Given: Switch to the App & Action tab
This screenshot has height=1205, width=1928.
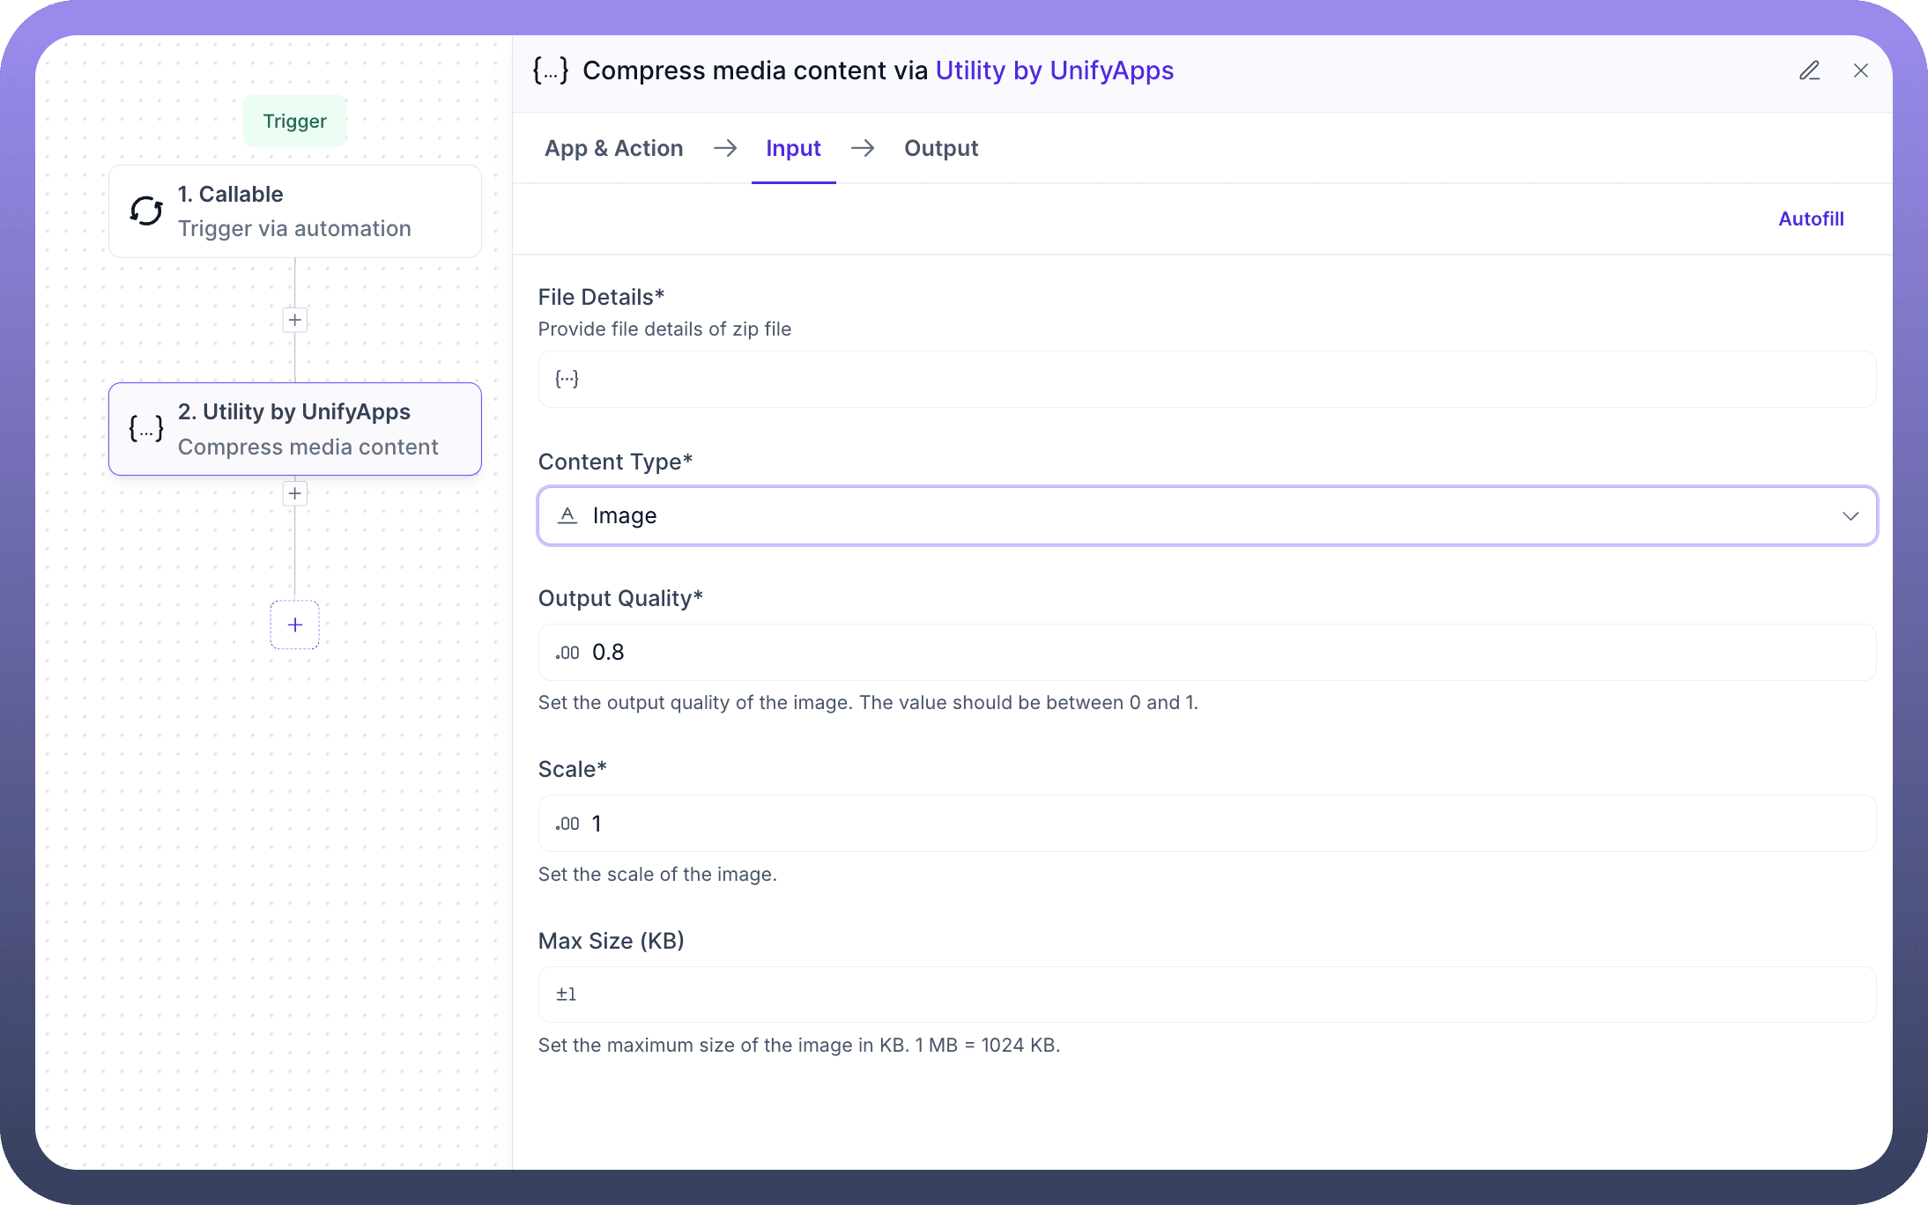Looking at the screenshot, I should click(x=613, y=148).
